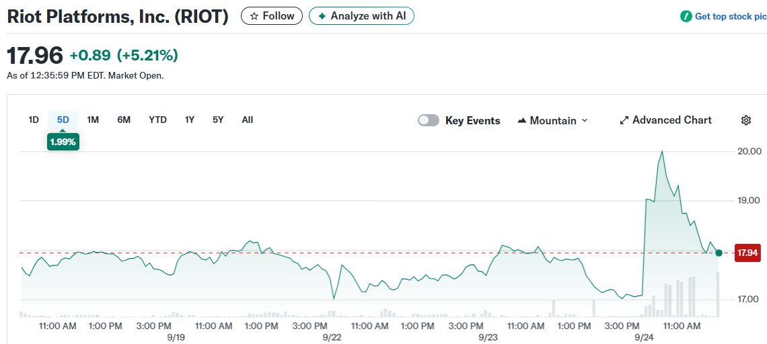This screenshot has width=767, height=344.
Task: Click the (+5.21%) percent change
Action: [147, 56]
